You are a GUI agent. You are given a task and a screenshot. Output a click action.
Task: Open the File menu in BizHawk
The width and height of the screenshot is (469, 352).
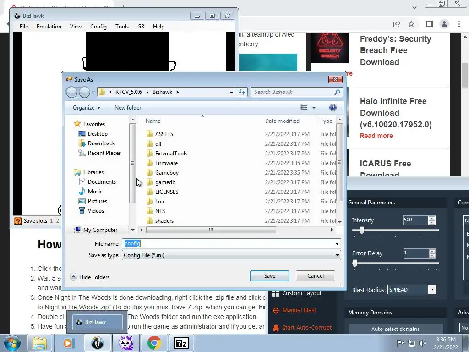[24, 26]
